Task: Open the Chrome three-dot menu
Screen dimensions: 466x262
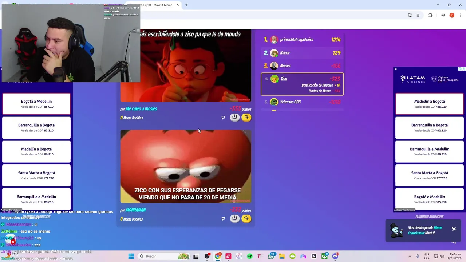Action: coord(461,15)
